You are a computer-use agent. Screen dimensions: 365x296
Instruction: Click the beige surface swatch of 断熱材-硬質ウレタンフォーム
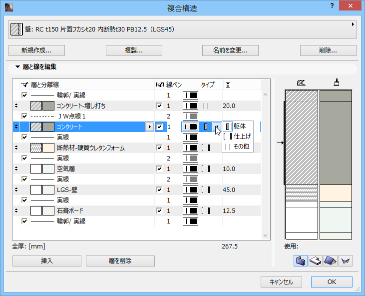click(x=48, y=148)
